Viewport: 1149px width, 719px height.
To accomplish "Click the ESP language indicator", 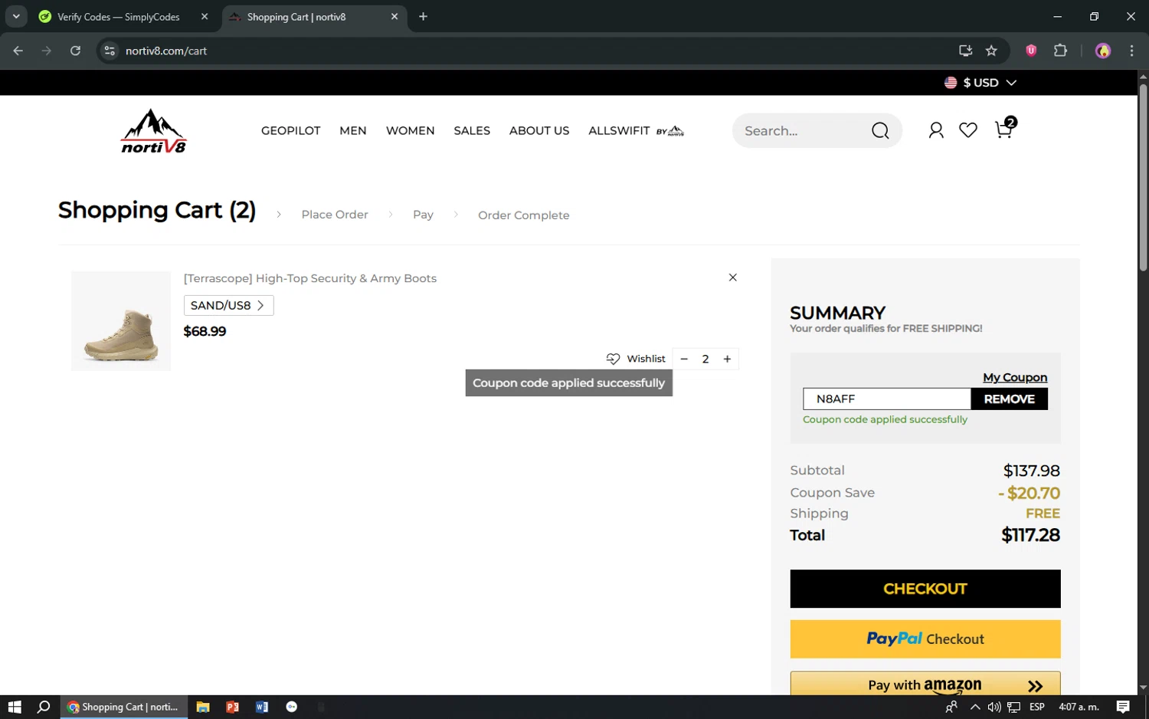I will click(1037, 707).
